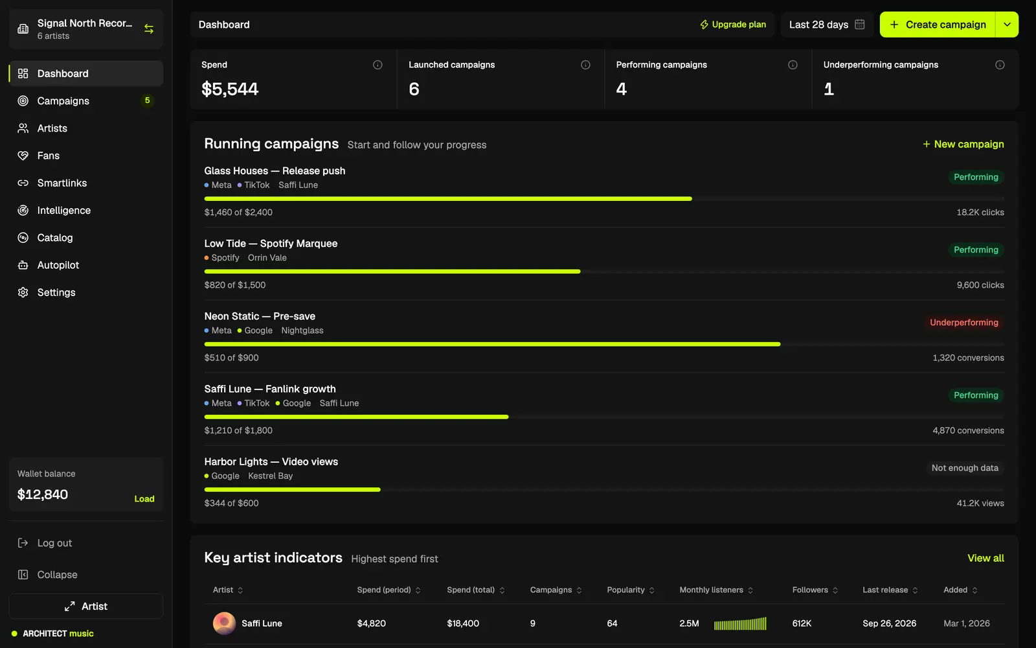Select Intelligence in the sidebar
1036x648 pixels.
coord(86,211)
